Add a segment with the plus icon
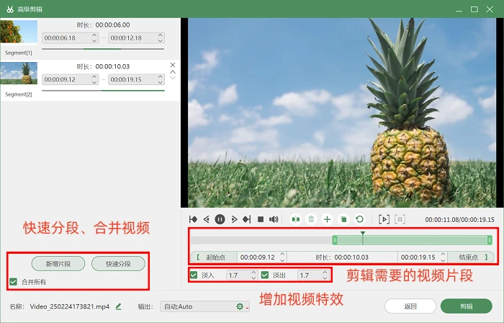 327,219
